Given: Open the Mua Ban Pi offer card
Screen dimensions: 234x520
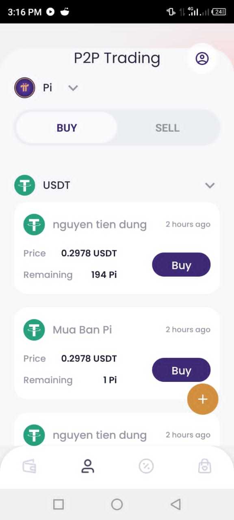Looking at the screenshot, I should [117, 353].
